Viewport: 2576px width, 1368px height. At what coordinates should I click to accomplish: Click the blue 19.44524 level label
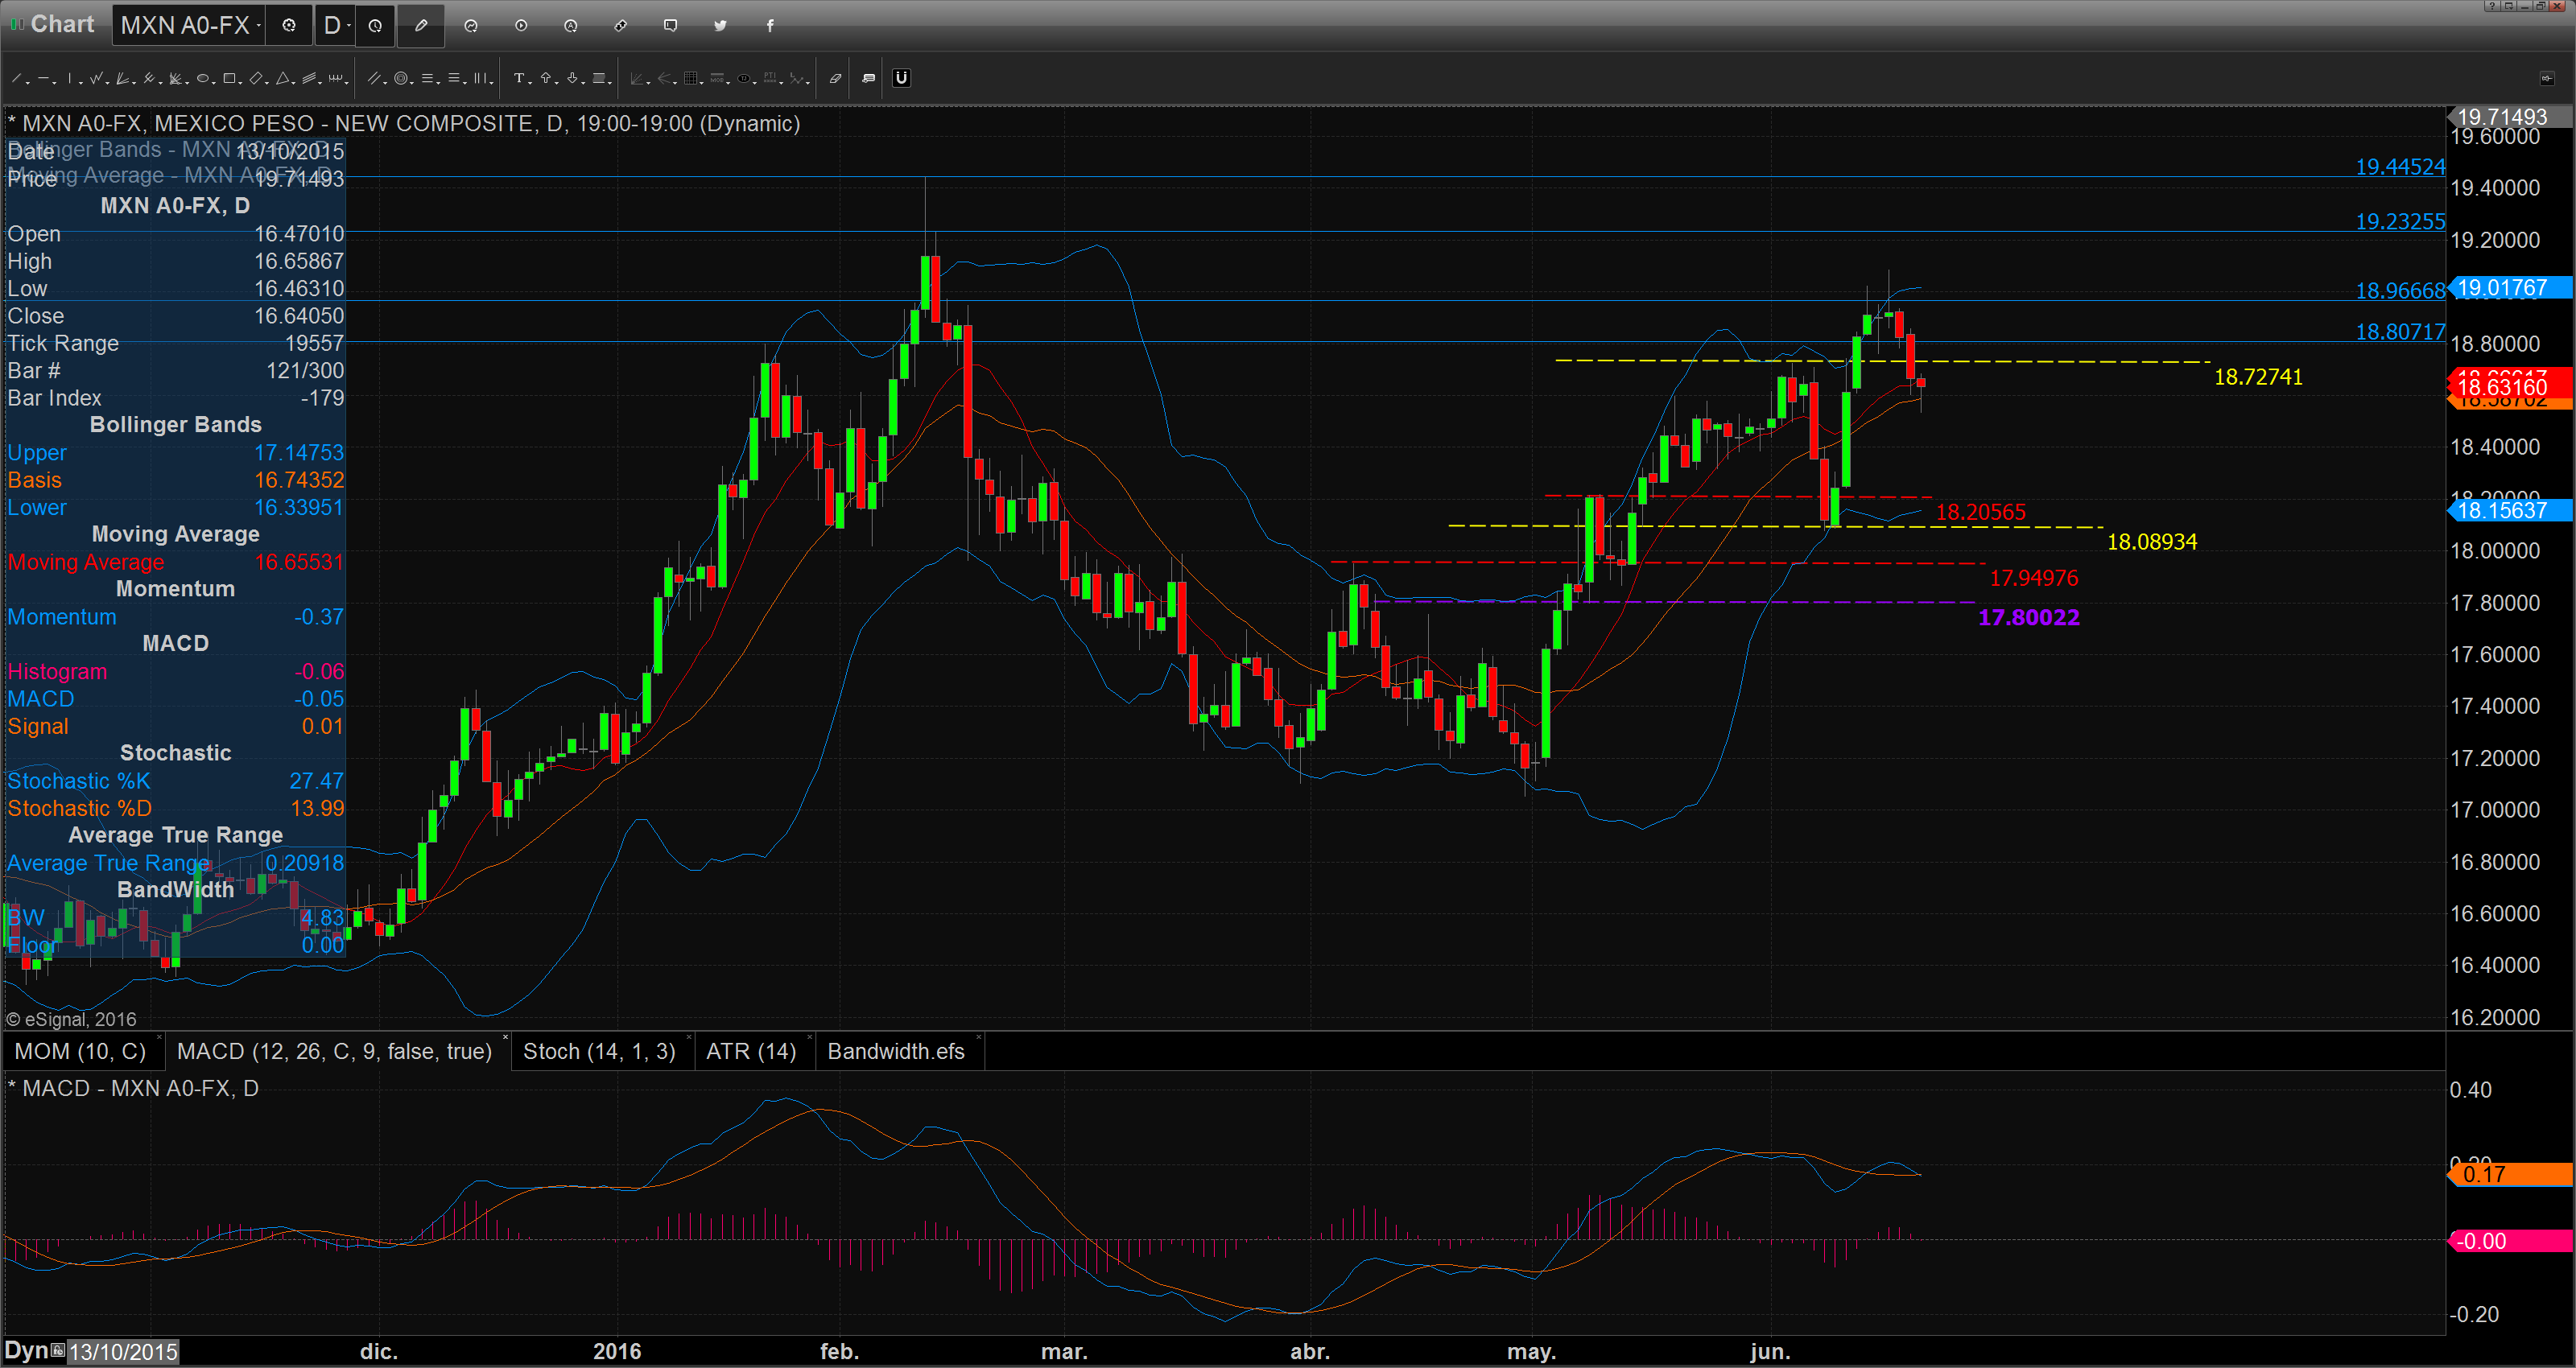2400,167
